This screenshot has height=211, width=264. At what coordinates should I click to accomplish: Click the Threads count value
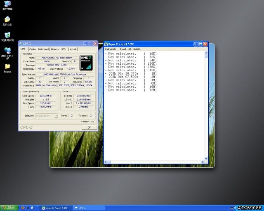coord(91,115)
